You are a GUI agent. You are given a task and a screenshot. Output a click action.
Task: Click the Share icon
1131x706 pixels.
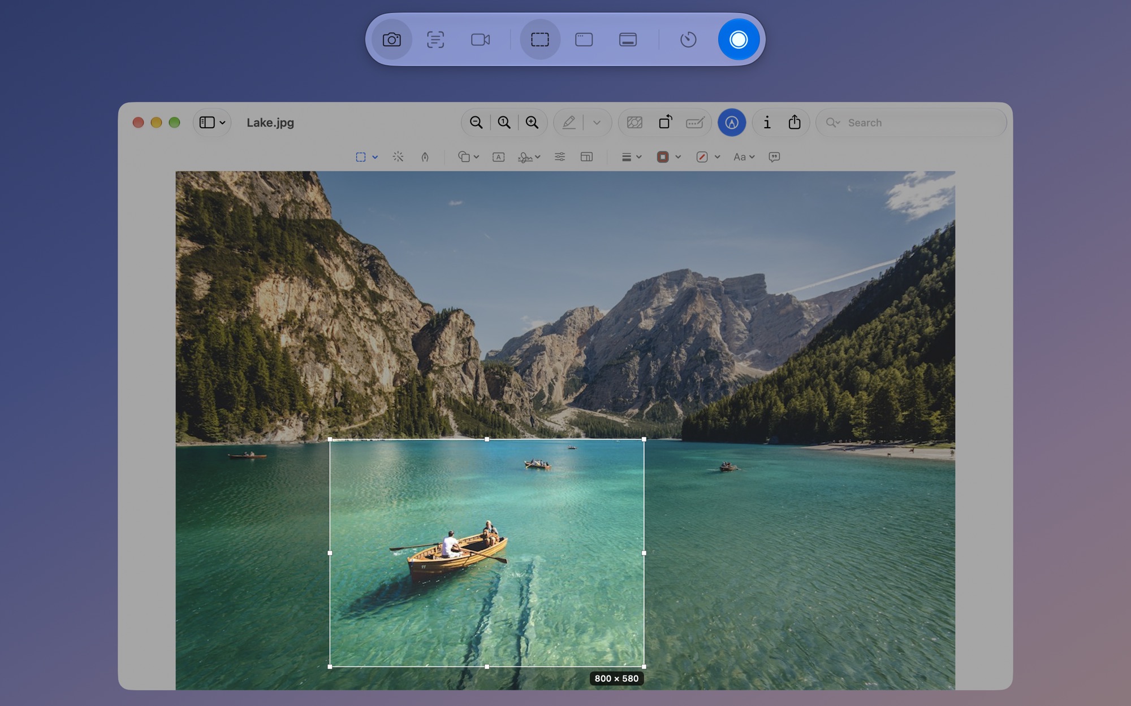(795, 122)
